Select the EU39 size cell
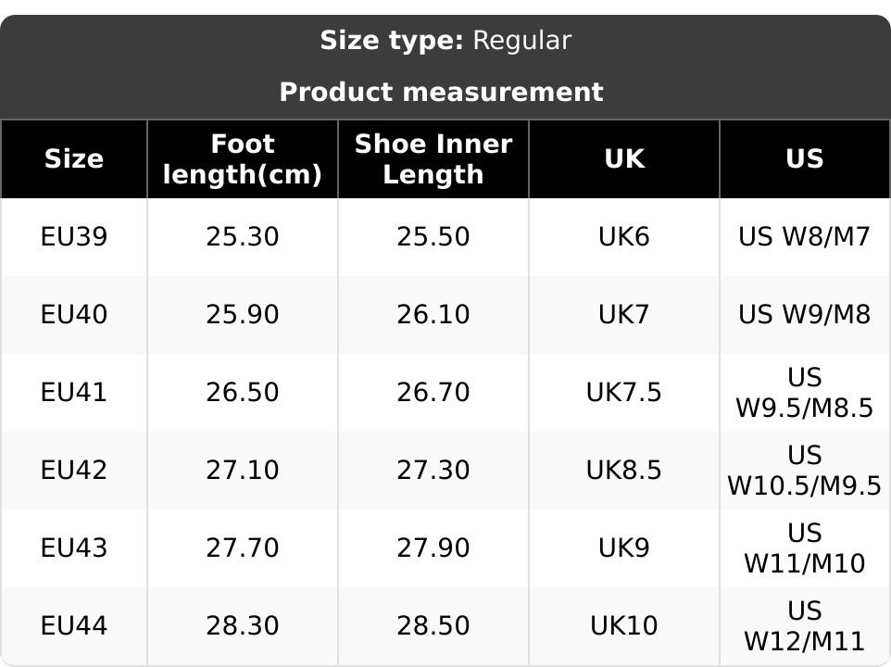This screenshot has height=667, width=891. tap(74, 237)
